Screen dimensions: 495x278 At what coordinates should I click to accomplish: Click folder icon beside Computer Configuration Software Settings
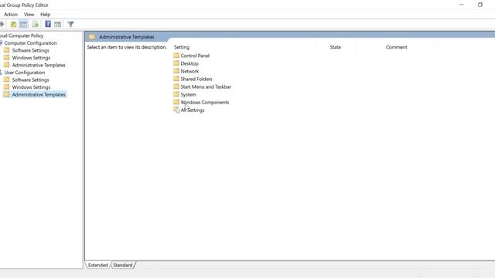point(7,50)
